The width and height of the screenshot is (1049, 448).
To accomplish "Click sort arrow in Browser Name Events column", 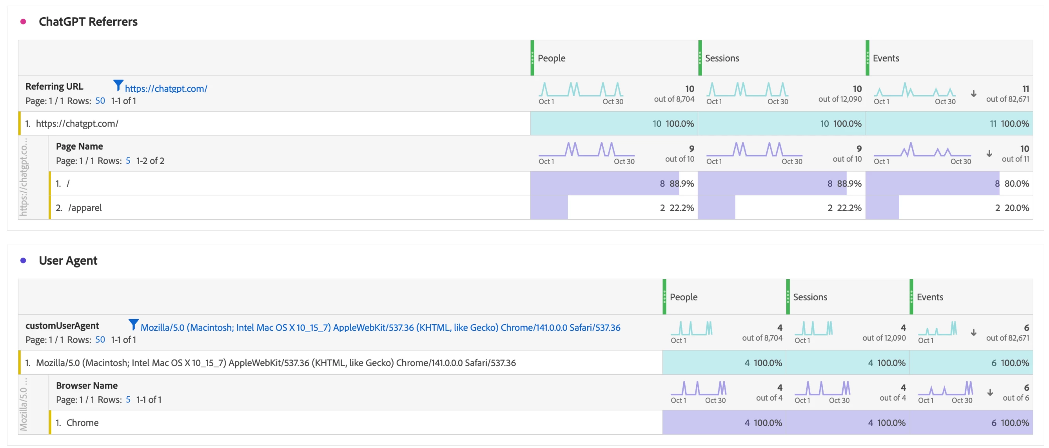I will click(990, 392).
